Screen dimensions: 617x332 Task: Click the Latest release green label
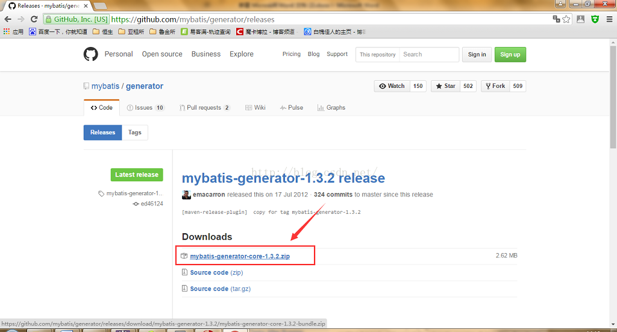(x=137, y=175)
